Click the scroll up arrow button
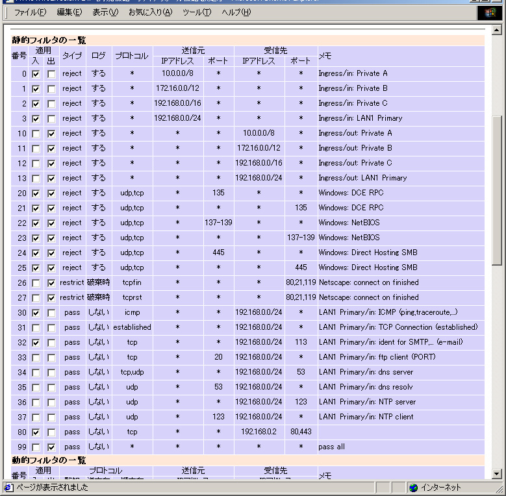This screenshot has width=506, height=496. point(497,30)
